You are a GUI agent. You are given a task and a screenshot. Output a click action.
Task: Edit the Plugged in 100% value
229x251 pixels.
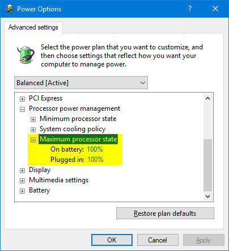[x=95, y=160]
